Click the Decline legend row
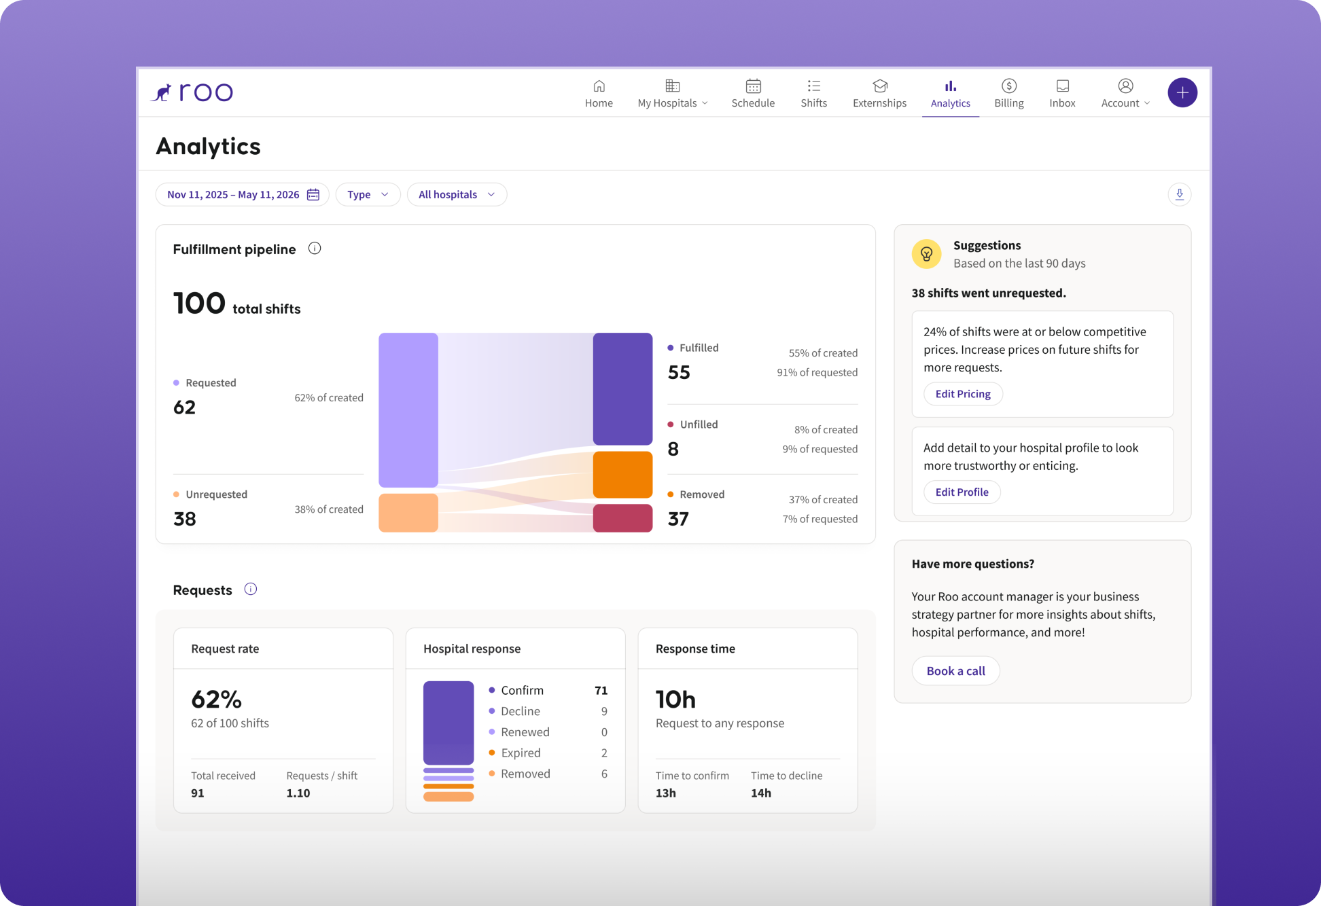The image size is (1321, 906). point(548,711)
